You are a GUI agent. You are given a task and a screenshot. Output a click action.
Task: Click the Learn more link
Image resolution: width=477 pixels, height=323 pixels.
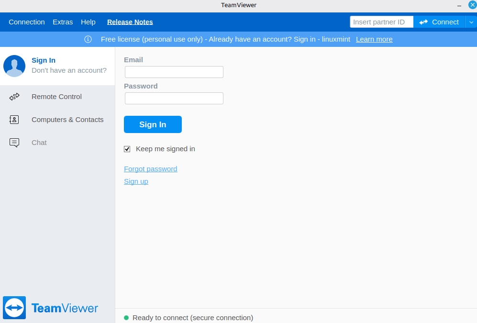pos(374,39)
